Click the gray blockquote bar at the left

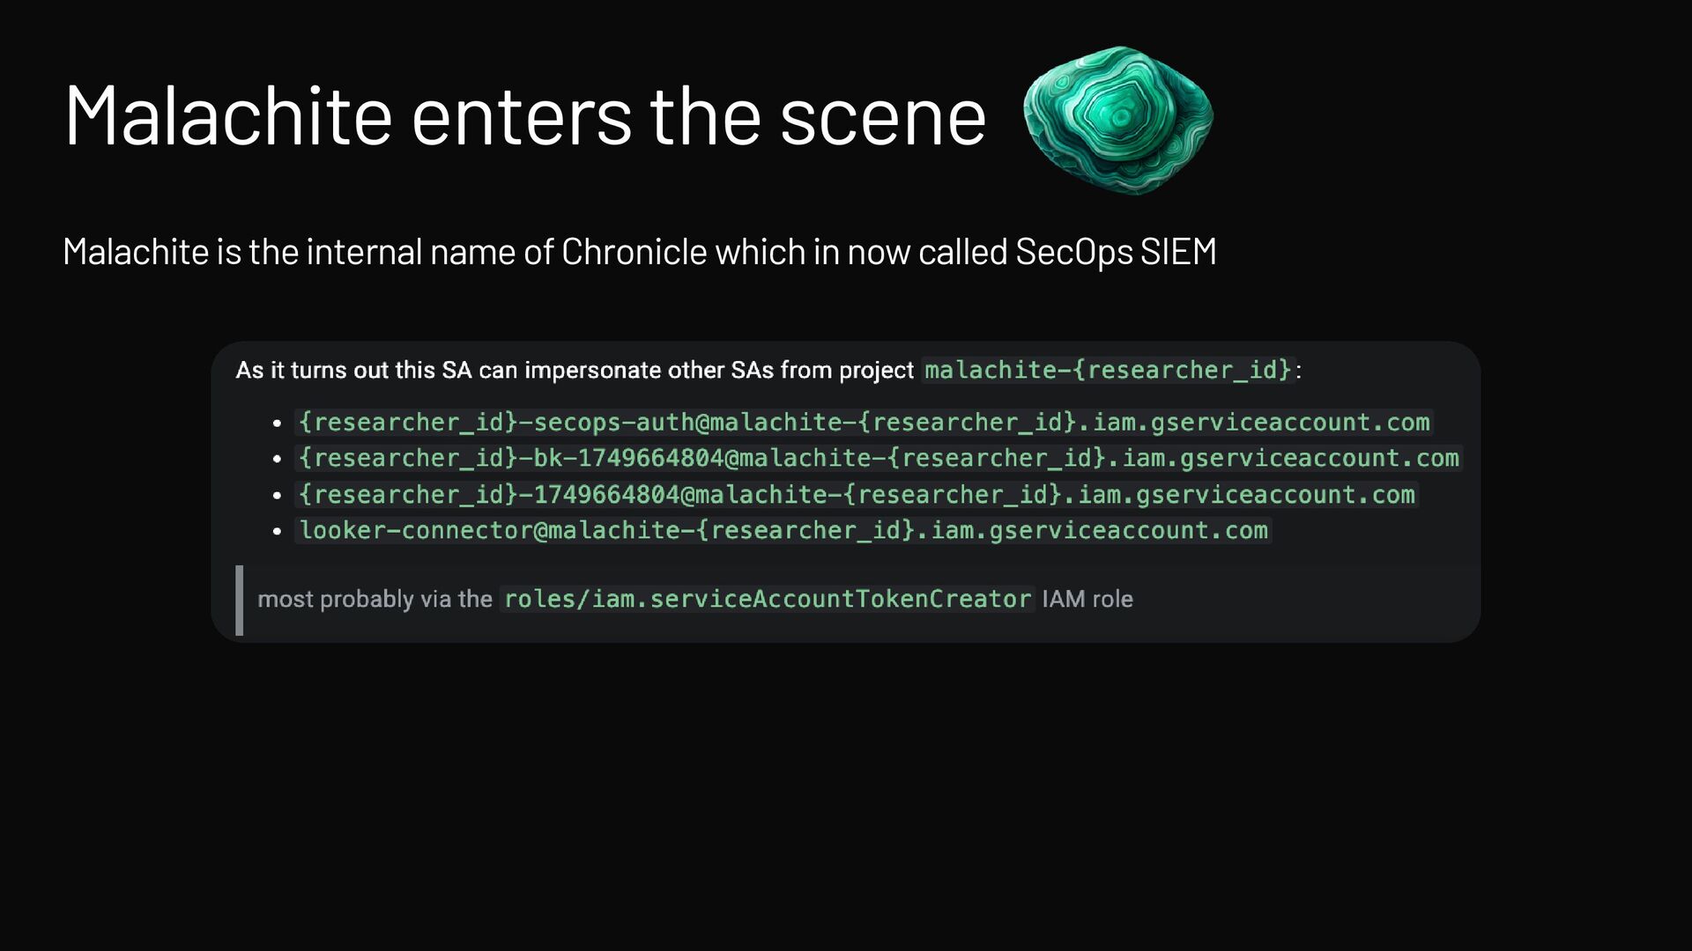[x=240, y=600]
